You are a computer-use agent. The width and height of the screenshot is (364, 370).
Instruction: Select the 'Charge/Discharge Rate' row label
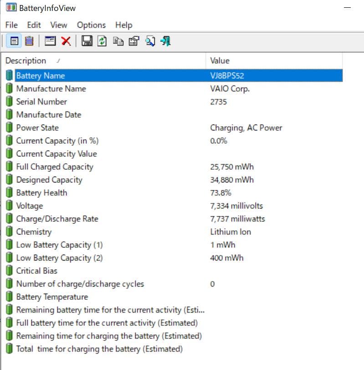click(x=57, y=219)
